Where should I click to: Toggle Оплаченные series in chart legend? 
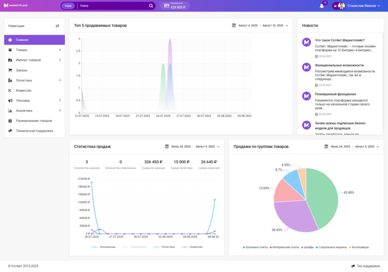point(104,247)
